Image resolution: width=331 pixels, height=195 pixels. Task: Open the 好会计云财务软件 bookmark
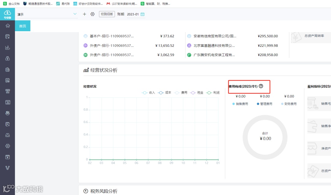[x=88, y=4]
